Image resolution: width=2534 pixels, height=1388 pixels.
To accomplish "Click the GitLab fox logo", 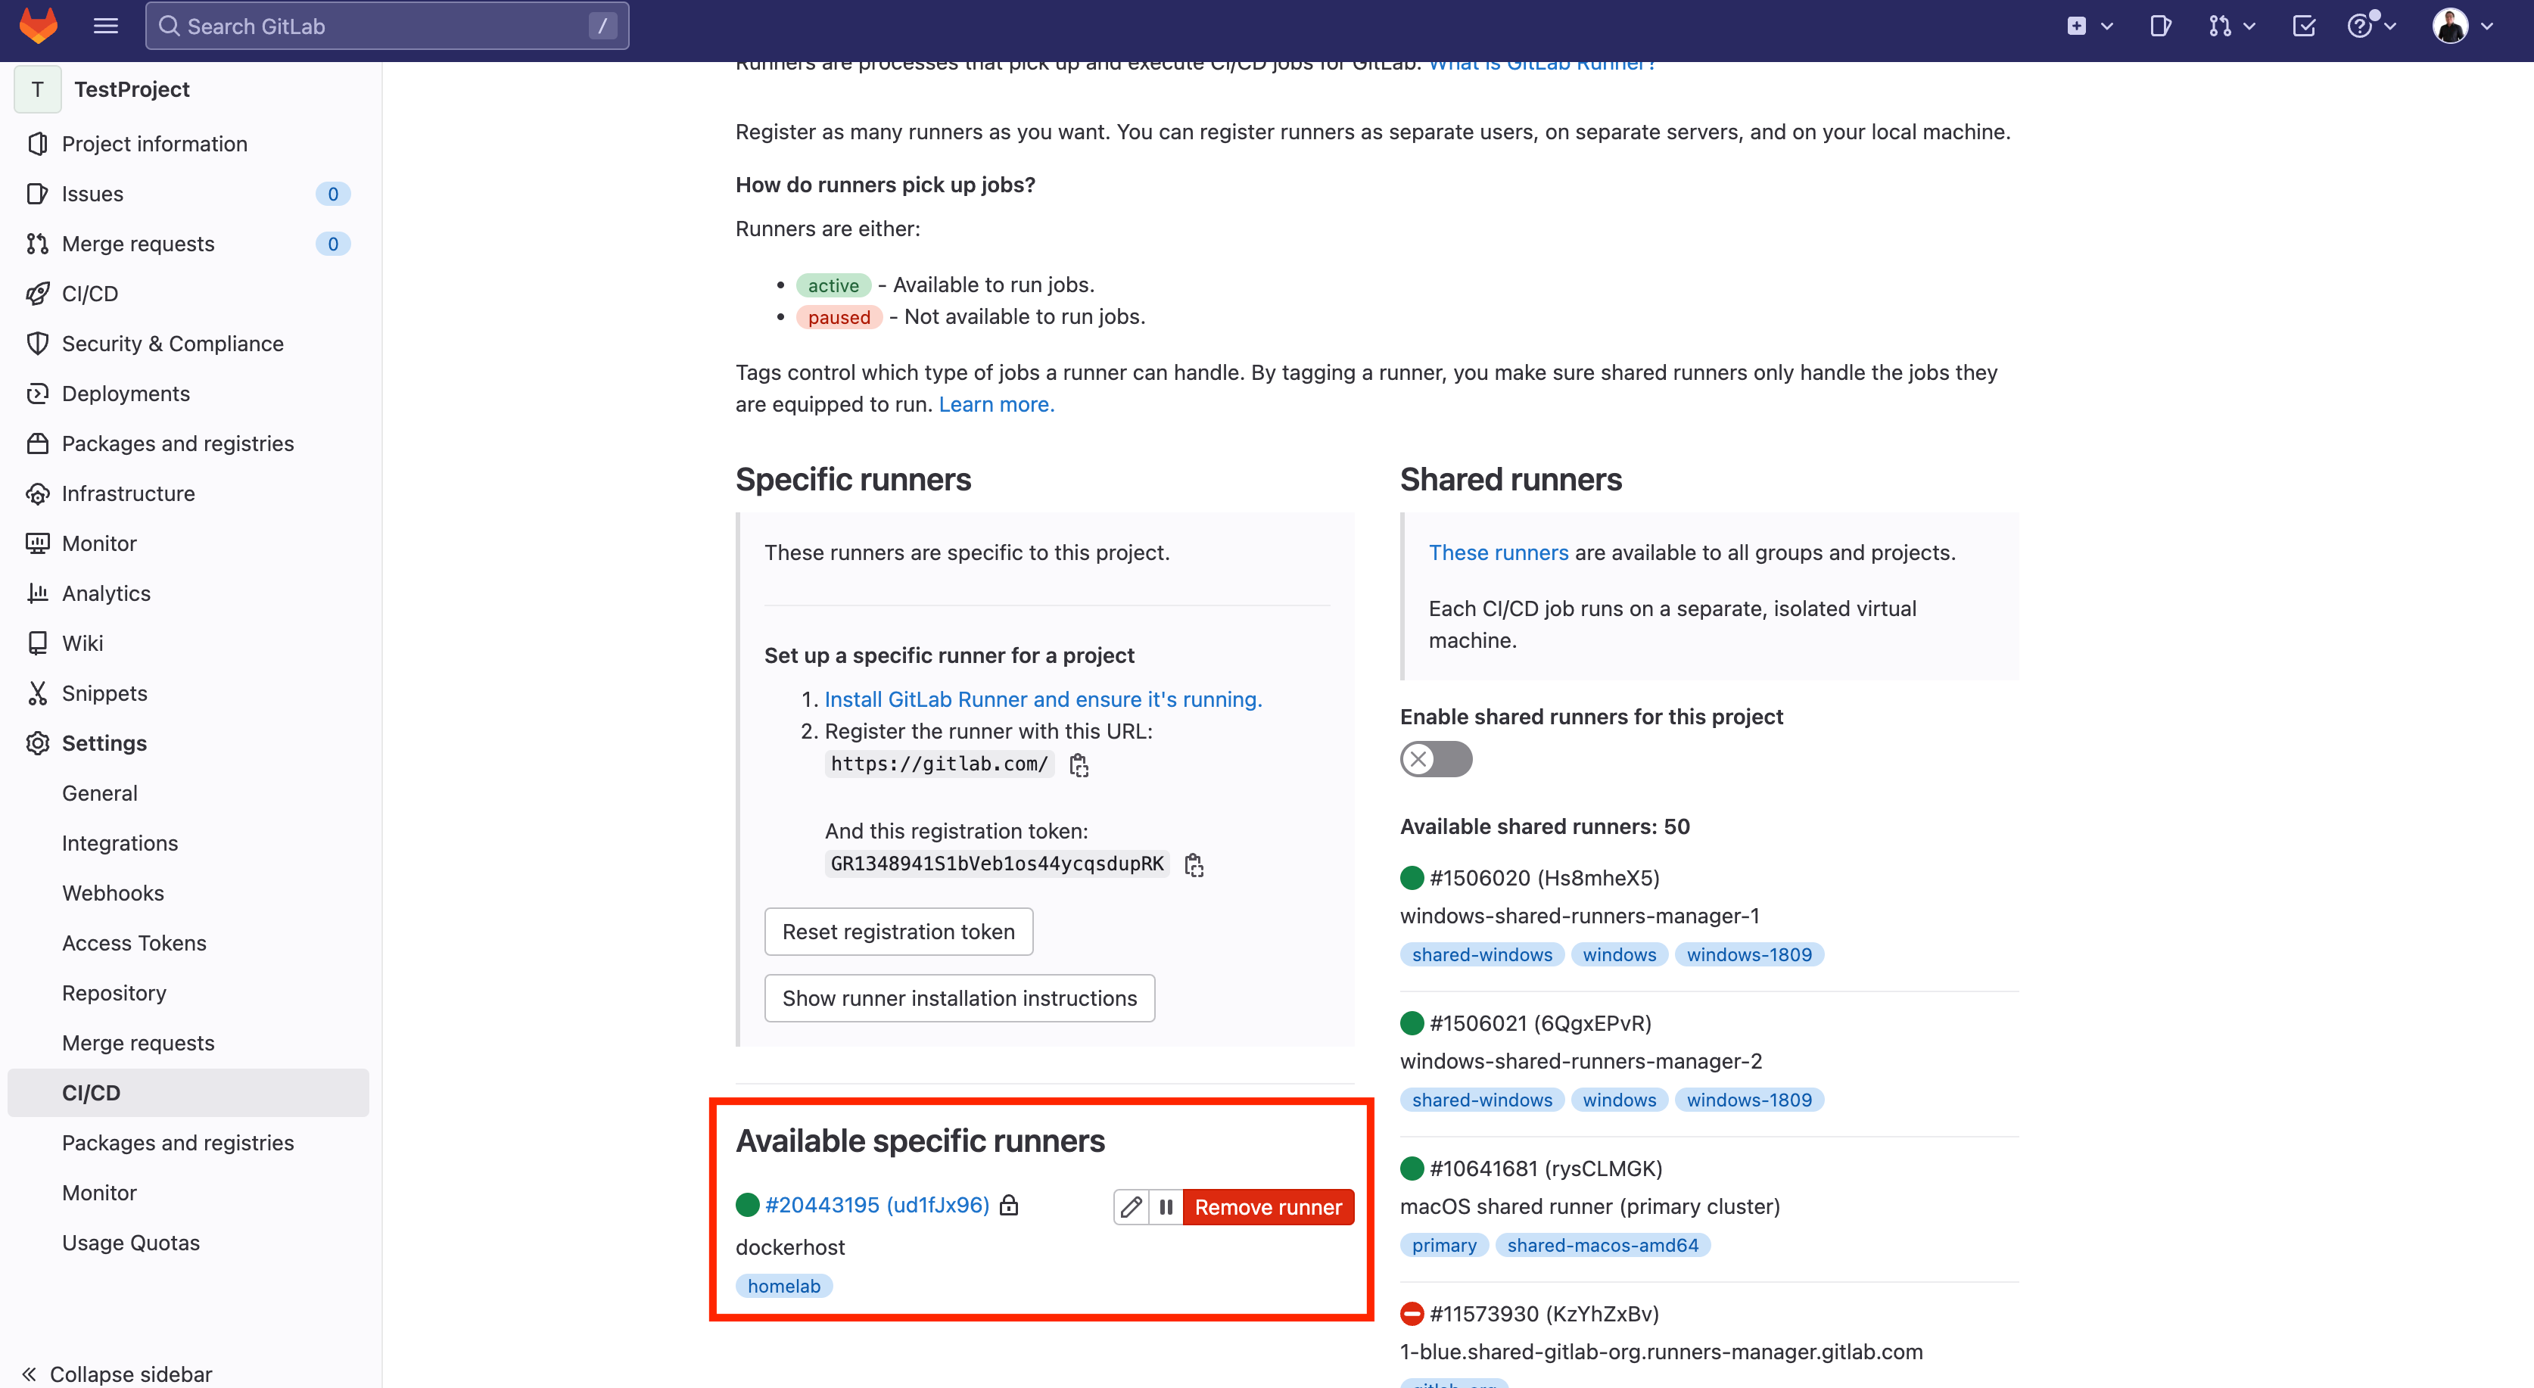I will [x=39, y=26].
